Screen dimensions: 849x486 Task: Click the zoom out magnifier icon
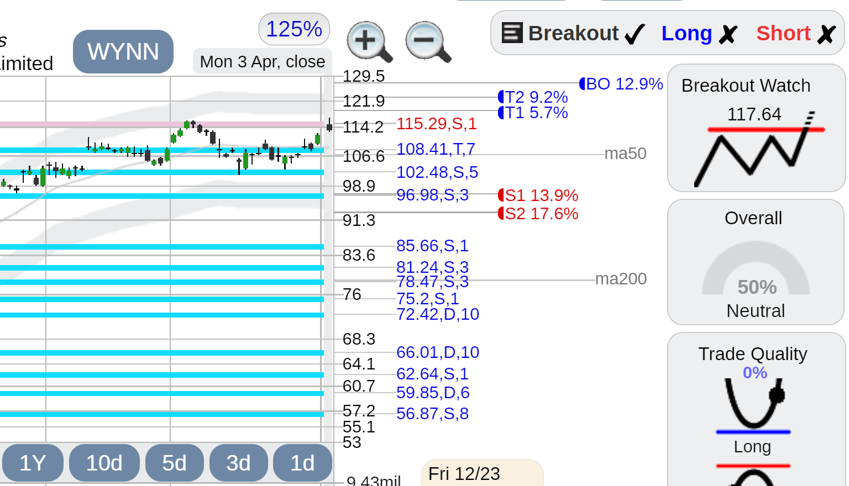click(428, 41)
